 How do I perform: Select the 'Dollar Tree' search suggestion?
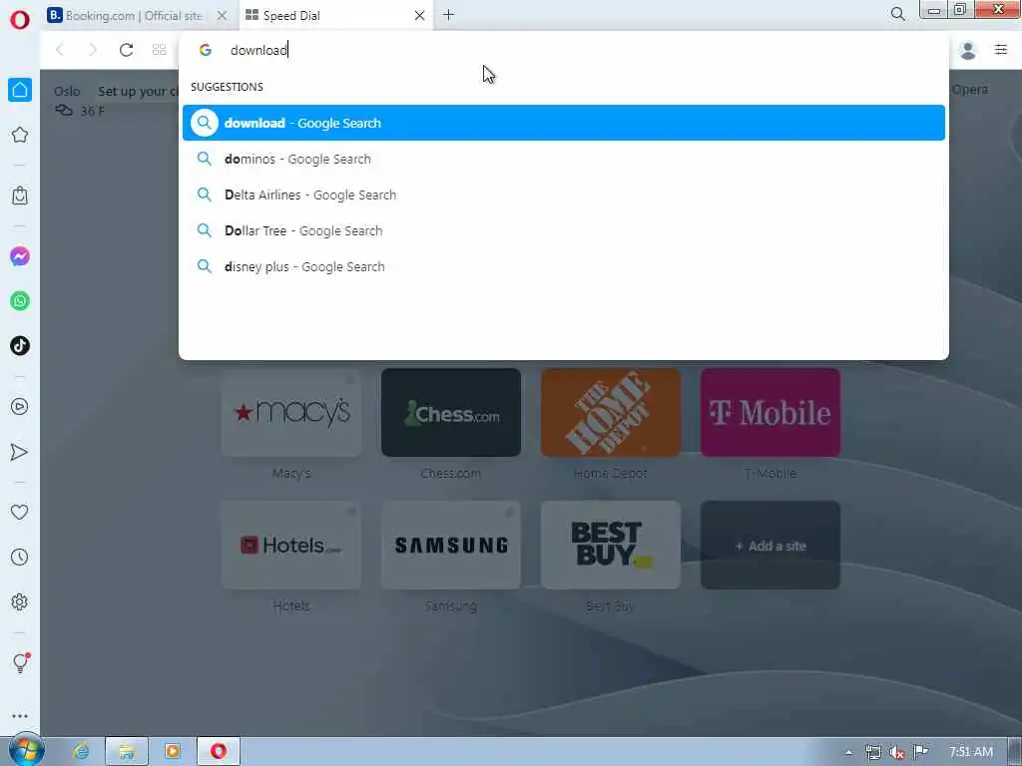tap(564, 230)
